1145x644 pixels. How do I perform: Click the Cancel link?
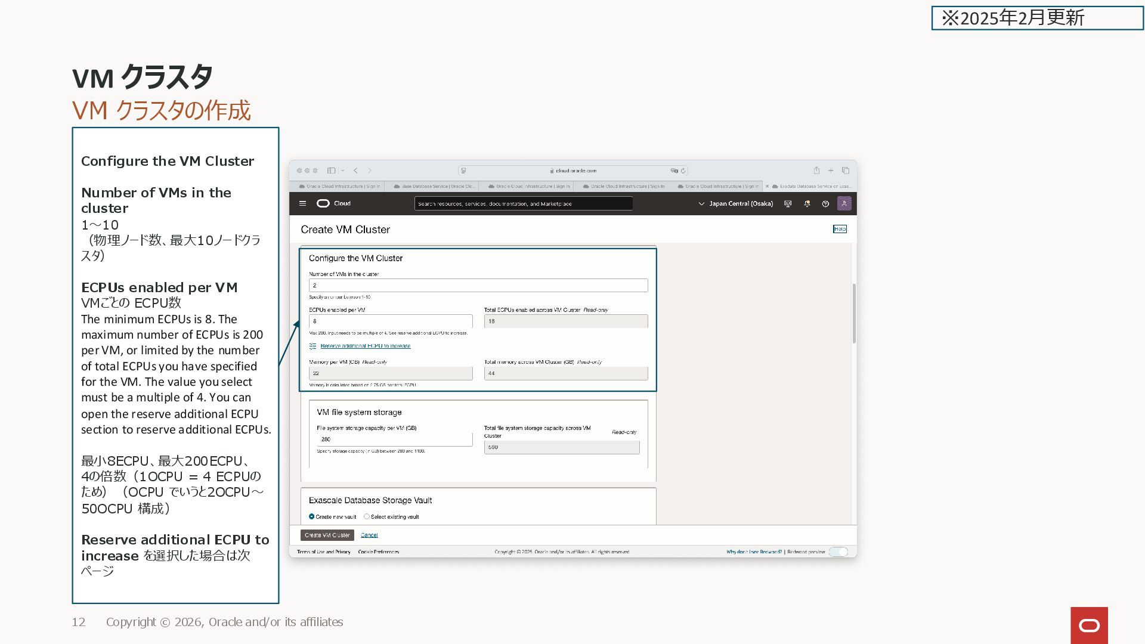click(369, 535)
